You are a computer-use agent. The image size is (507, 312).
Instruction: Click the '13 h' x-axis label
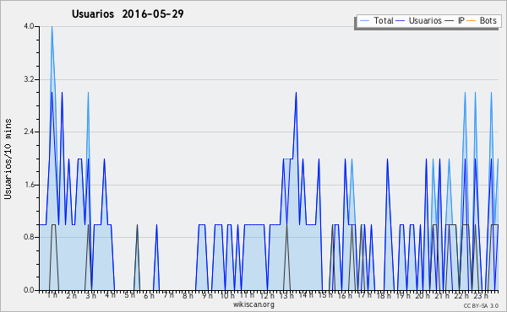point(286,295)
